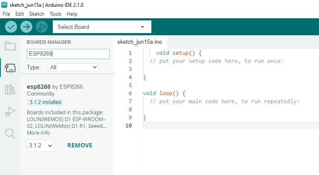Open the 3.1.2 version dropdown
Screen dimensions: 319x175
(x=40, y=146)
